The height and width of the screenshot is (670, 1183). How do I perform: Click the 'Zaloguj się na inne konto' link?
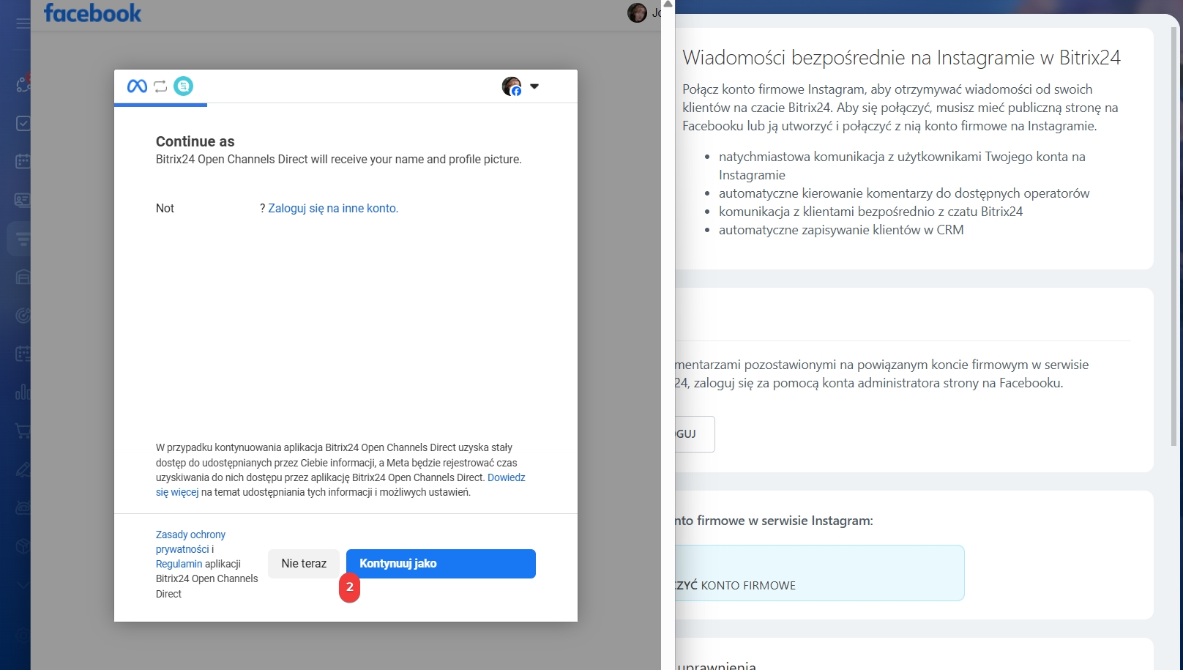pyautogui.click(x=333, y=209)
